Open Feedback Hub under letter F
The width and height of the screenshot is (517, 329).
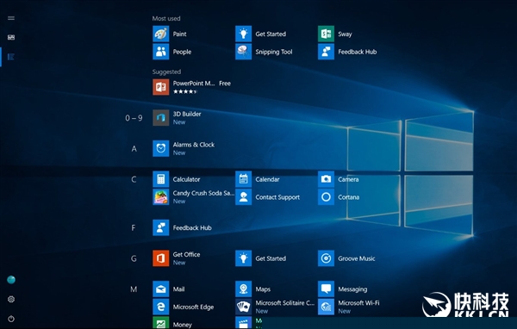click(x=161, y=227)
